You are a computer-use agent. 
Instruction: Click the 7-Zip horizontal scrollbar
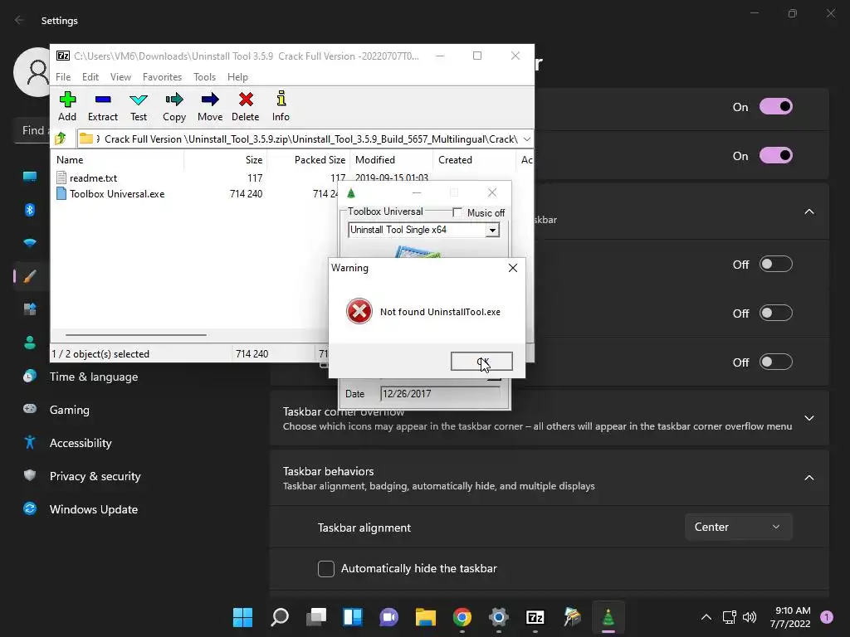135,335
